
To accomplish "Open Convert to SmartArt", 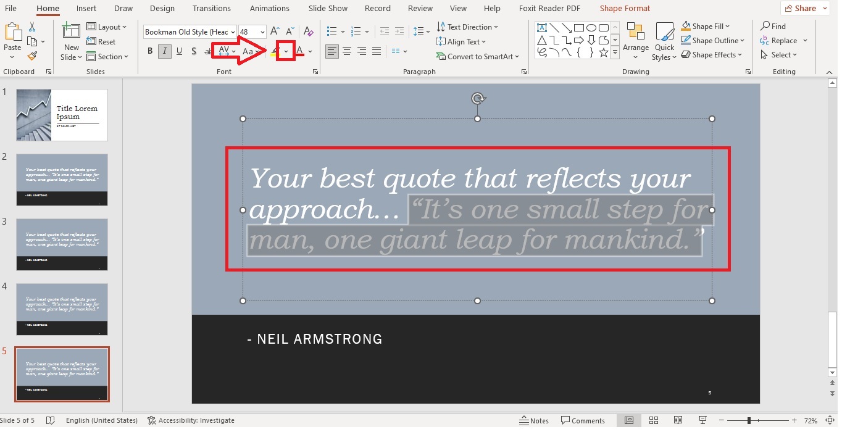I will pos(478,56).
